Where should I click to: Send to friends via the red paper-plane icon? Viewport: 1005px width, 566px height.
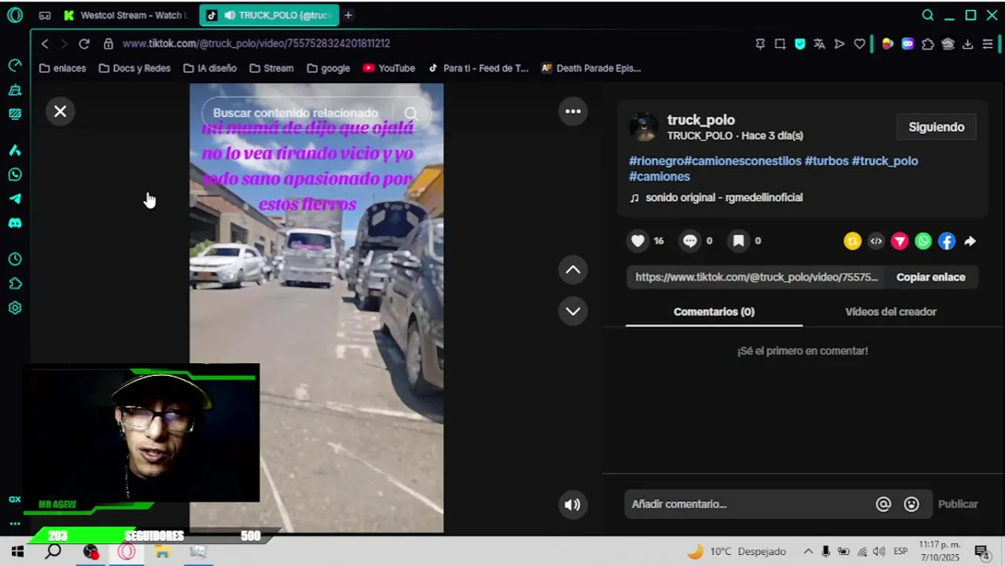(900, 241)
